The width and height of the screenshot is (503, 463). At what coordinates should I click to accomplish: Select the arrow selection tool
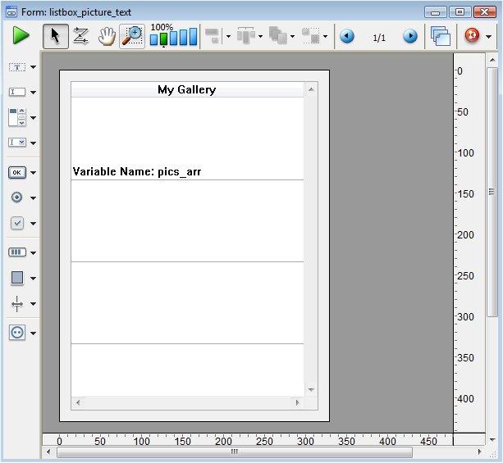point(55,36)
